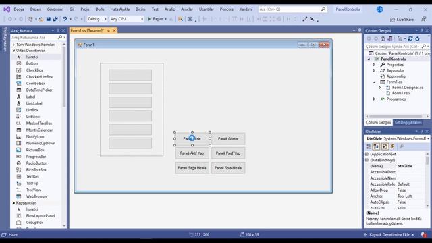Click the Alphabetical sort icon in Özellikler

[376, 146]
